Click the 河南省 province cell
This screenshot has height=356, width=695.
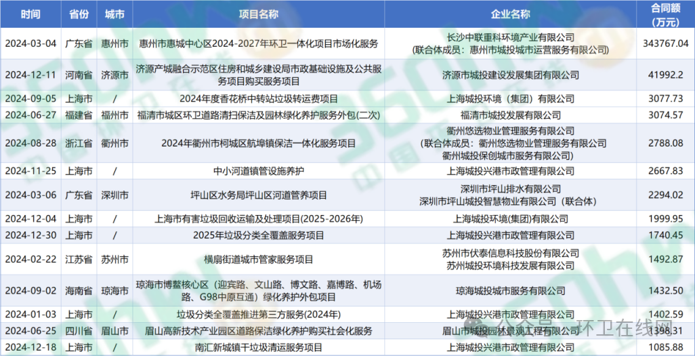coord(78,75)
